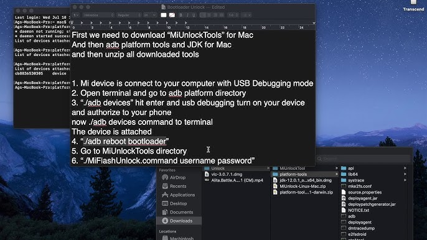Toggle italic formatting in TextEdit

[x=187, y=15]
